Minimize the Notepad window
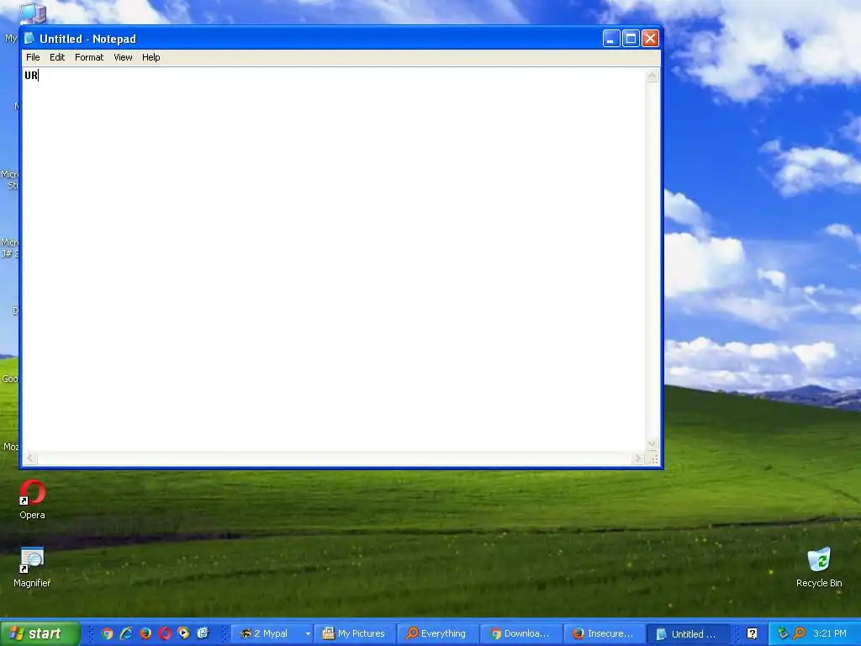 coord(611,39)
